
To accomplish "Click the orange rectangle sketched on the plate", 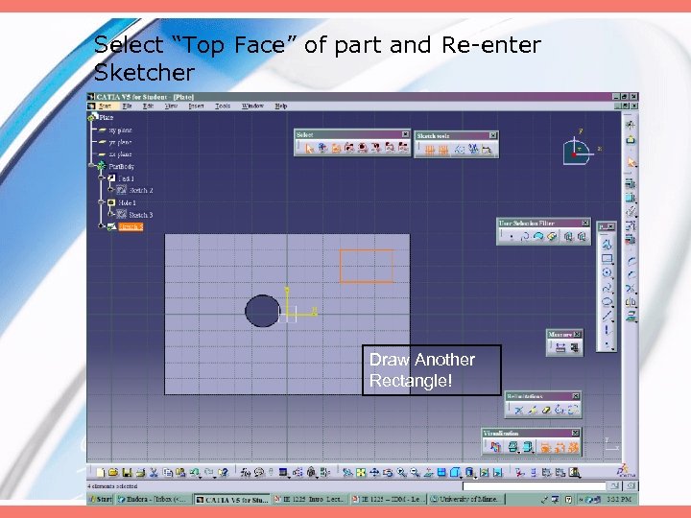I will tap(367, 266).
